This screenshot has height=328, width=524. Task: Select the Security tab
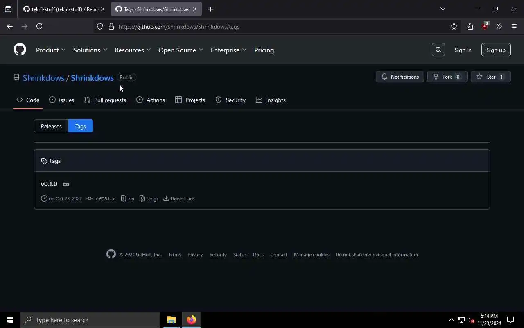point(230,100)
